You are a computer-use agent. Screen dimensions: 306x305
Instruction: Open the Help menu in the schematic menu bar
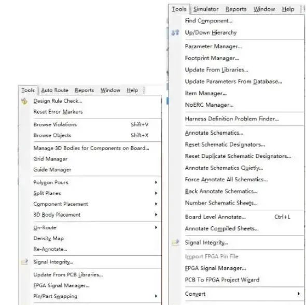pyautogui.click(x=288, y=9)
